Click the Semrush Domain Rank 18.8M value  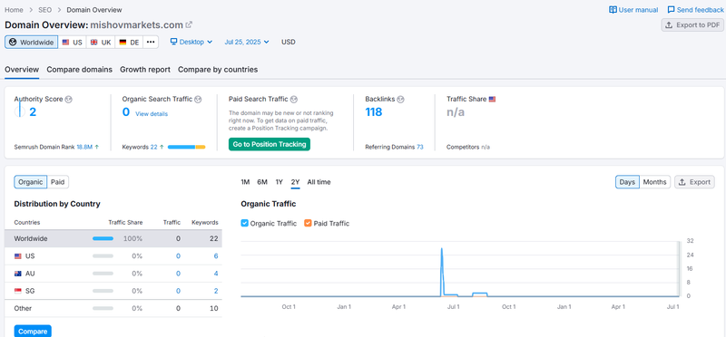[84, 147]
